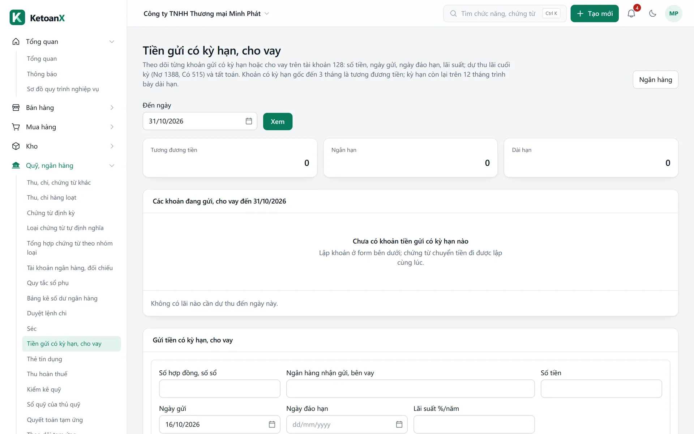
Task: Click the KetoanX logo icon
Action: (17, 17)
